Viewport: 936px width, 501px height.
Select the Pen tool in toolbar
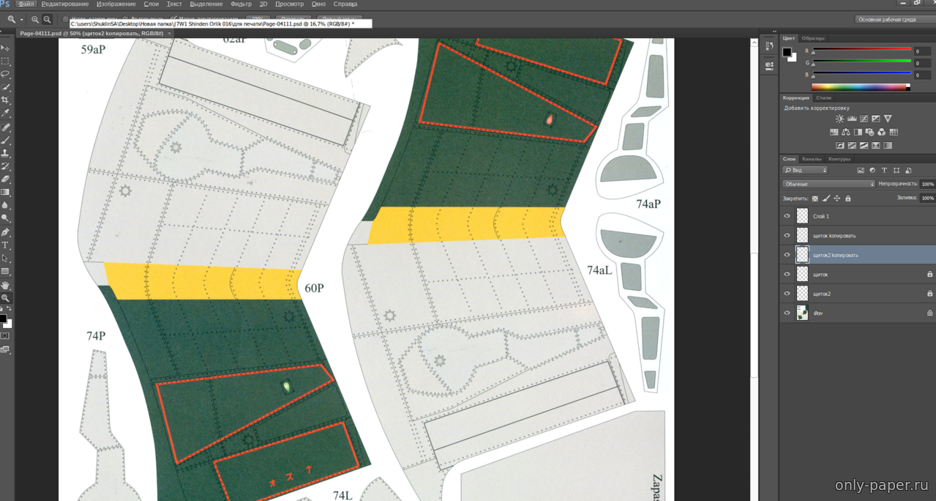pos(5,232)
